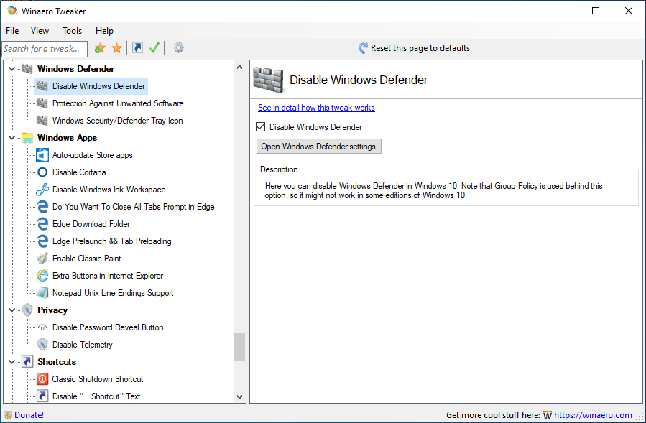Toggle the Disable Windows Defender checkbox

260,127
